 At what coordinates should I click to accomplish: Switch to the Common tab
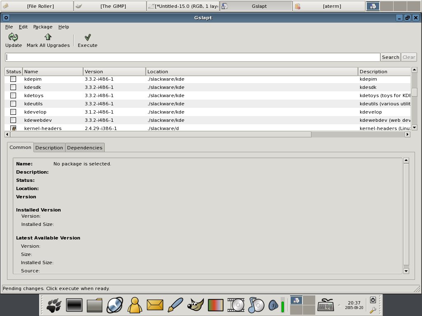click(21, 147)
